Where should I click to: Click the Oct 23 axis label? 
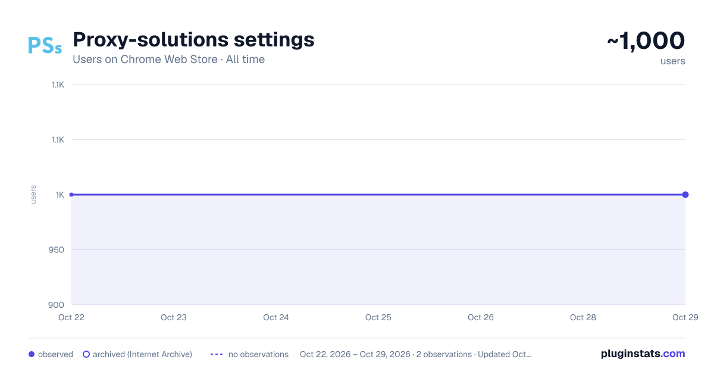[x=174, y=317]
